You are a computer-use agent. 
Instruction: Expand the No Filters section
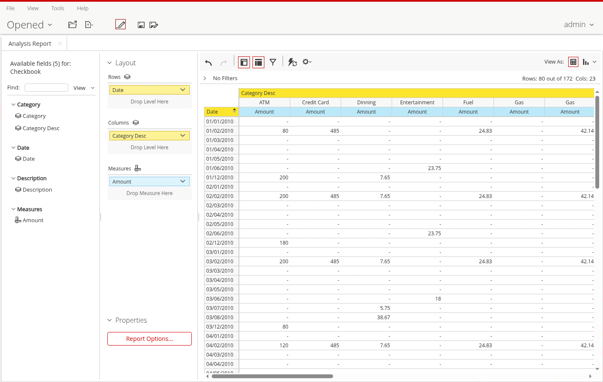(205, 78)
